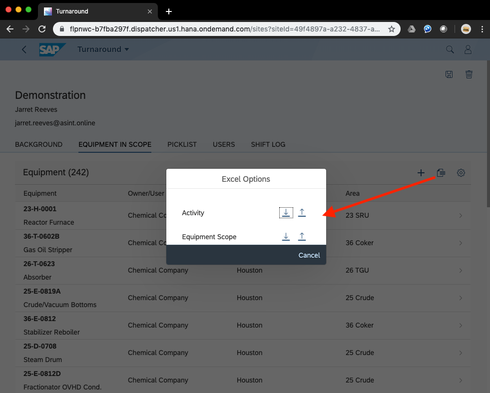The image size is (490, 393).
Task: Click the blue chat extension icon
Action: click(x=428, y=29)
